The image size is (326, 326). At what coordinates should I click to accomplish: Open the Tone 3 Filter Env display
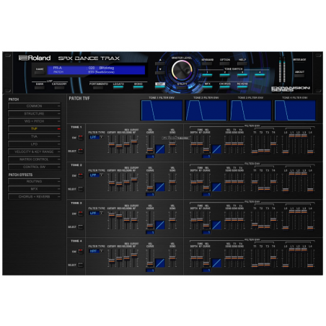pos(250,110)
